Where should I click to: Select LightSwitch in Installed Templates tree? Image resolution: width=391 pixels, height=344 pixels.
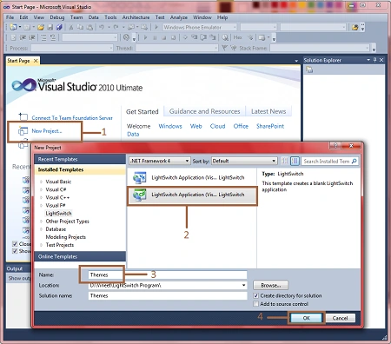pos(58,214)
